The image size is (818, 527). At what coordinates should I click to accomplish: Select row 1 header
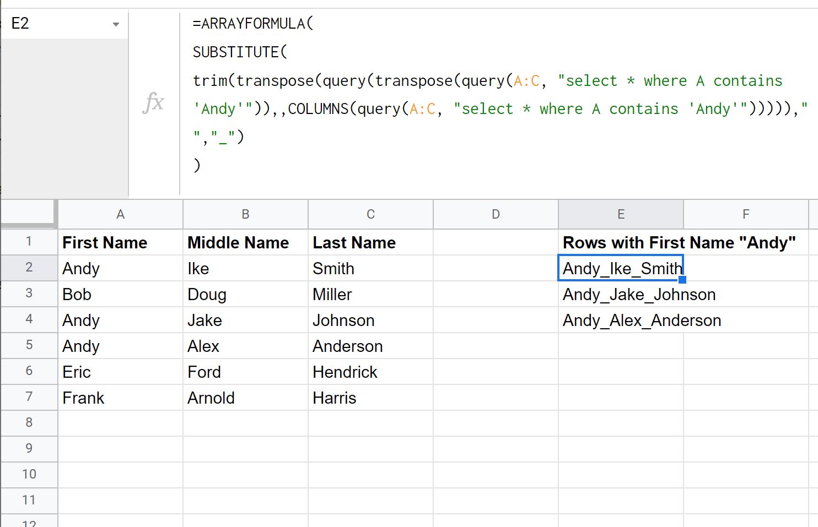point(29,242)
